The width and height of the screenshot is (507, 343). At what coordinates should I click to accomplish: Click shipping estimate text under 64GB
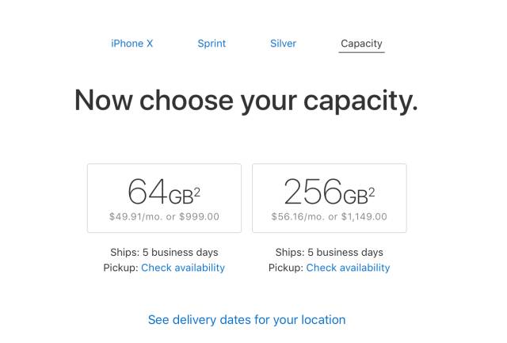[164, 253]
